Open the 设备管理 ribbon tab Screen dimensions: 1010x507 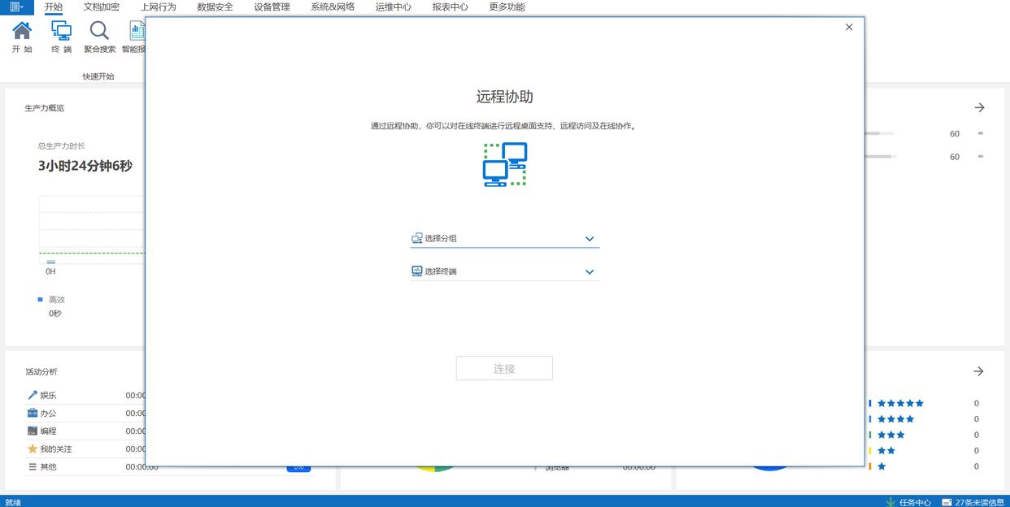[272, 7]
